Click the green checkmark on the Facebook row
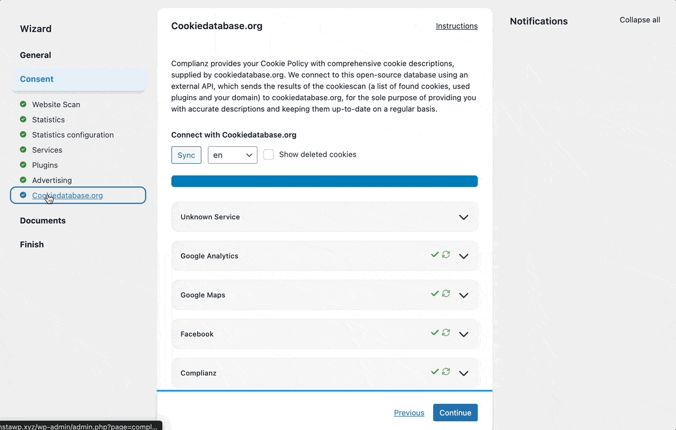Screen dimensions: 676x430 pyautogui.click(x=434, y=332)
